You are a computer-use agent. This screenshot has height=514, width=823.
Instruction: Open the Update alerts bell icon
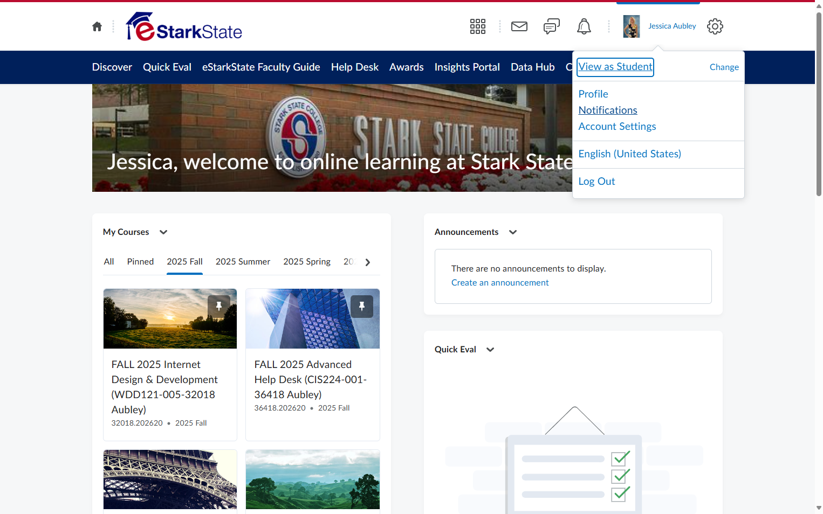pyautogui.click(x=584, y=26)
